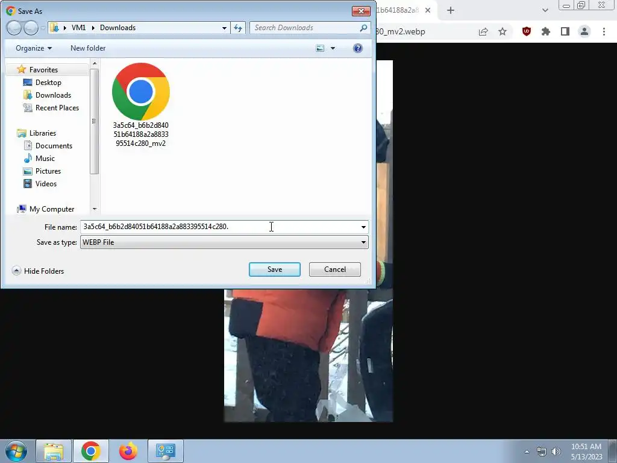Click navigation pane scrollbar up arrow
Viewport: 617px width, 463px height.
[95, 63]
